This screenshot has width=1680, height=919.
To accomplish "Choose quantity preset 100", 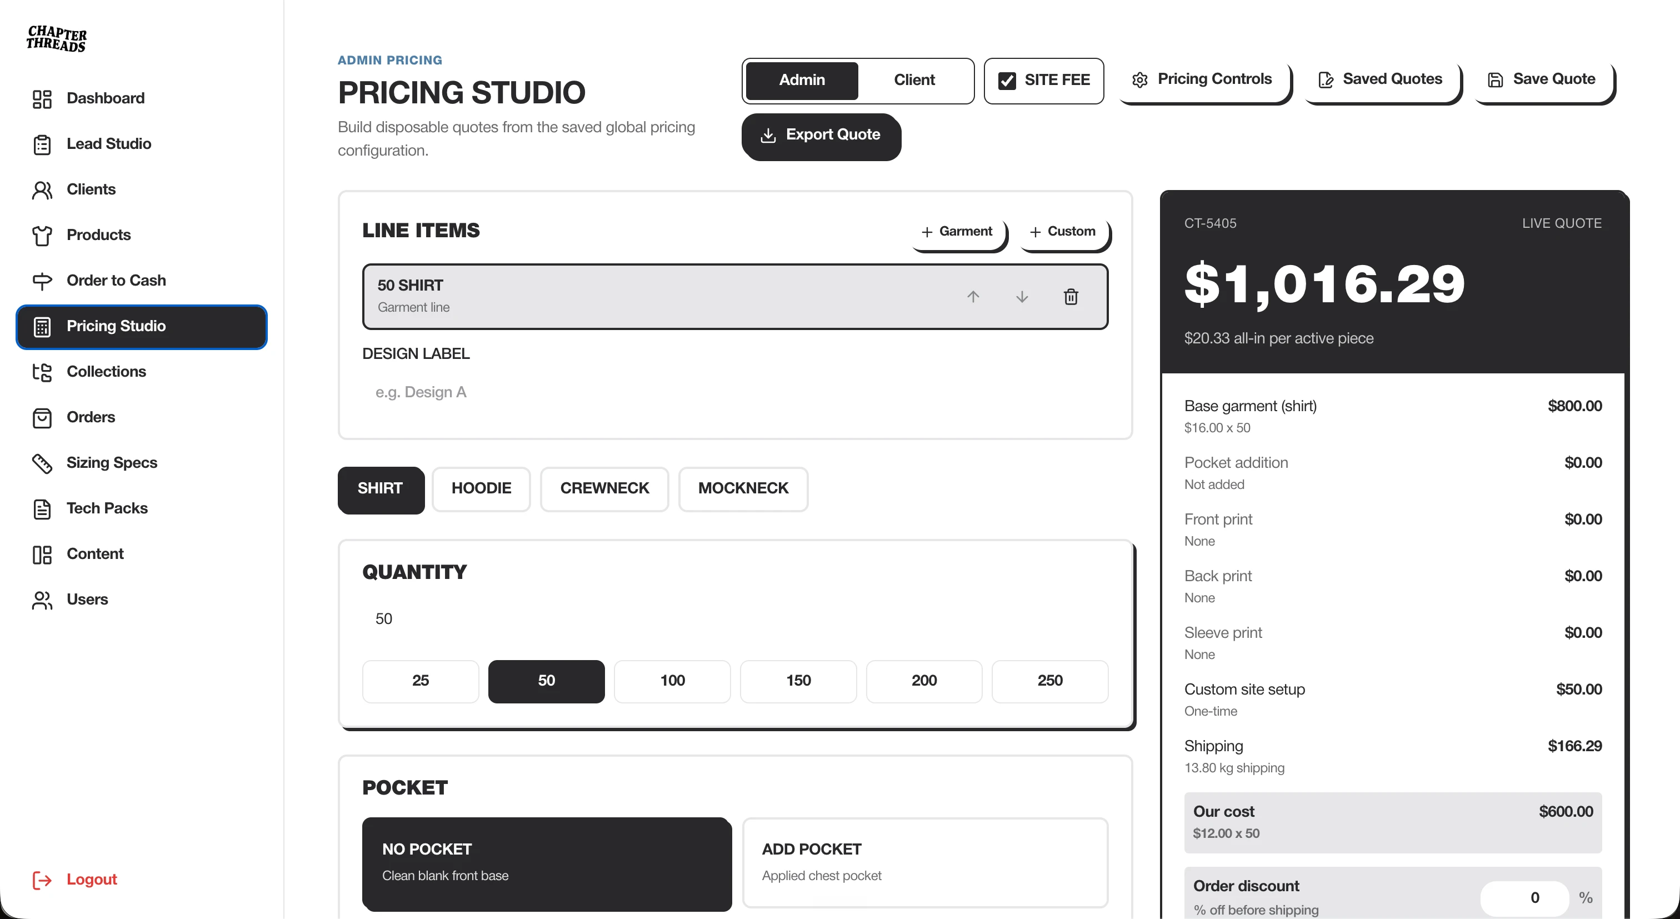I will coord(672,681).
